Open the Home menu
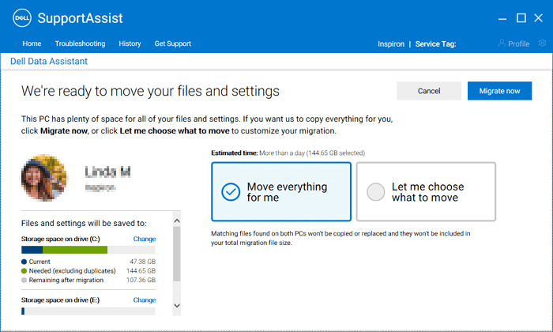This screenshot has width=553, height=332. coord(32,43)
